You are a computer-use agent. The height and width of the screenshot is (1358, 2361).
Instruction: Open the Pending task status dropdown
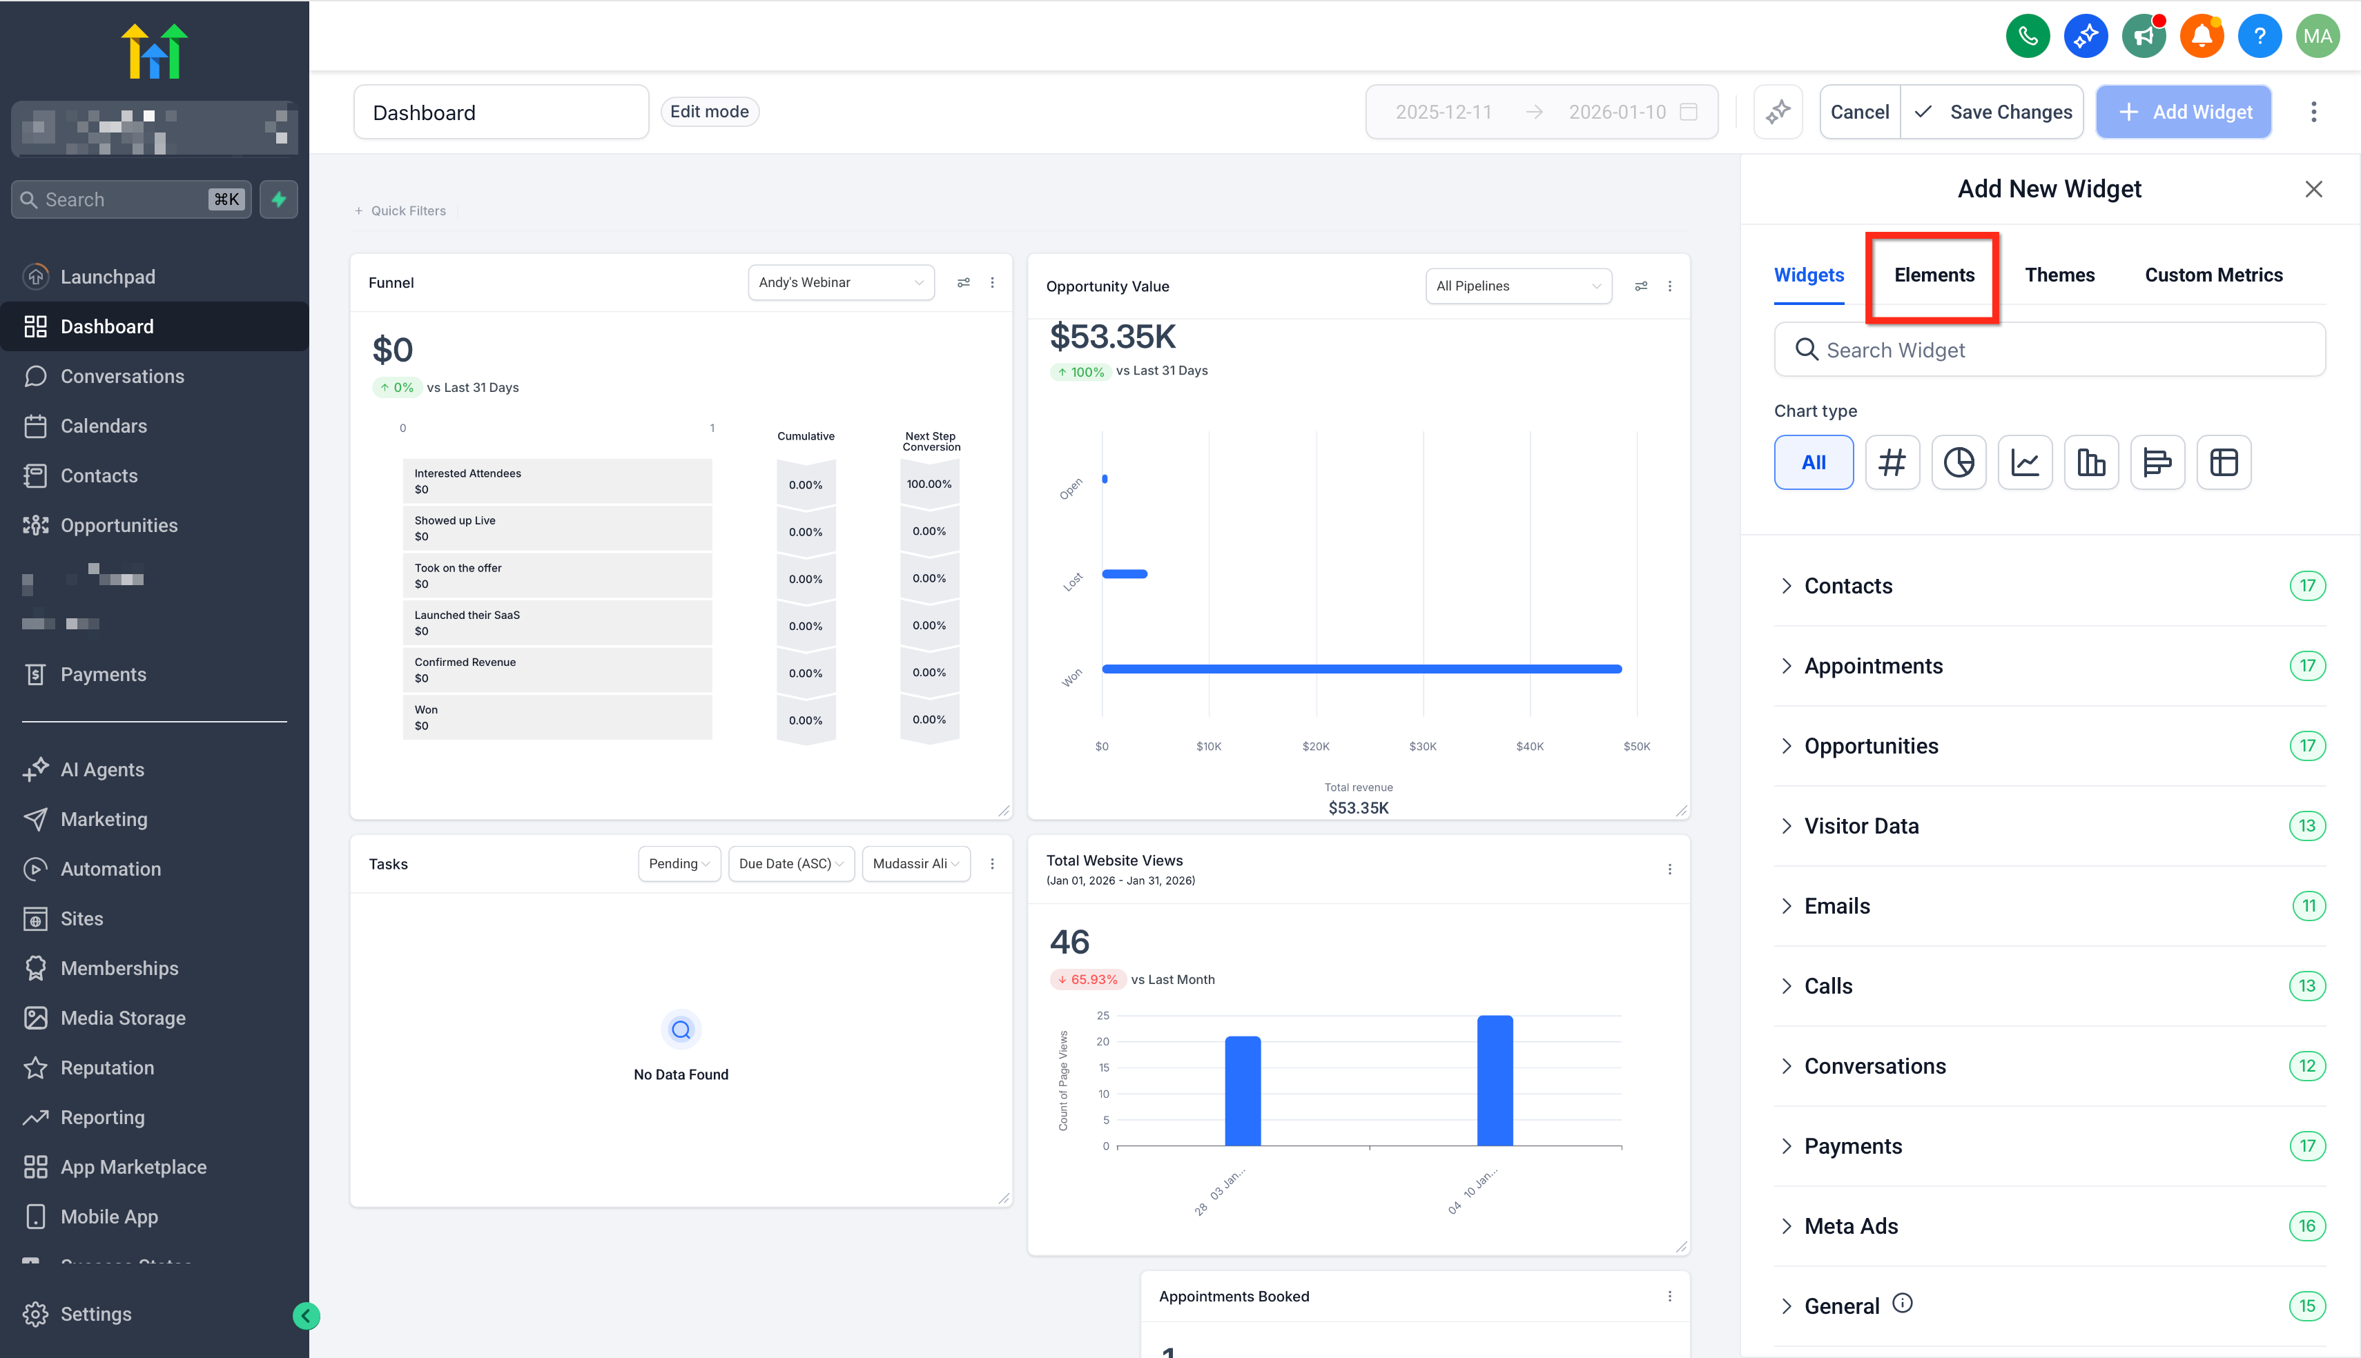[x=678, y=864]
